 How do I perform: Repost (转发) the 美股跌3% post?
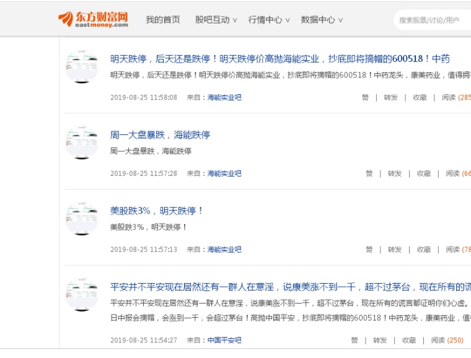coord(394,250)
